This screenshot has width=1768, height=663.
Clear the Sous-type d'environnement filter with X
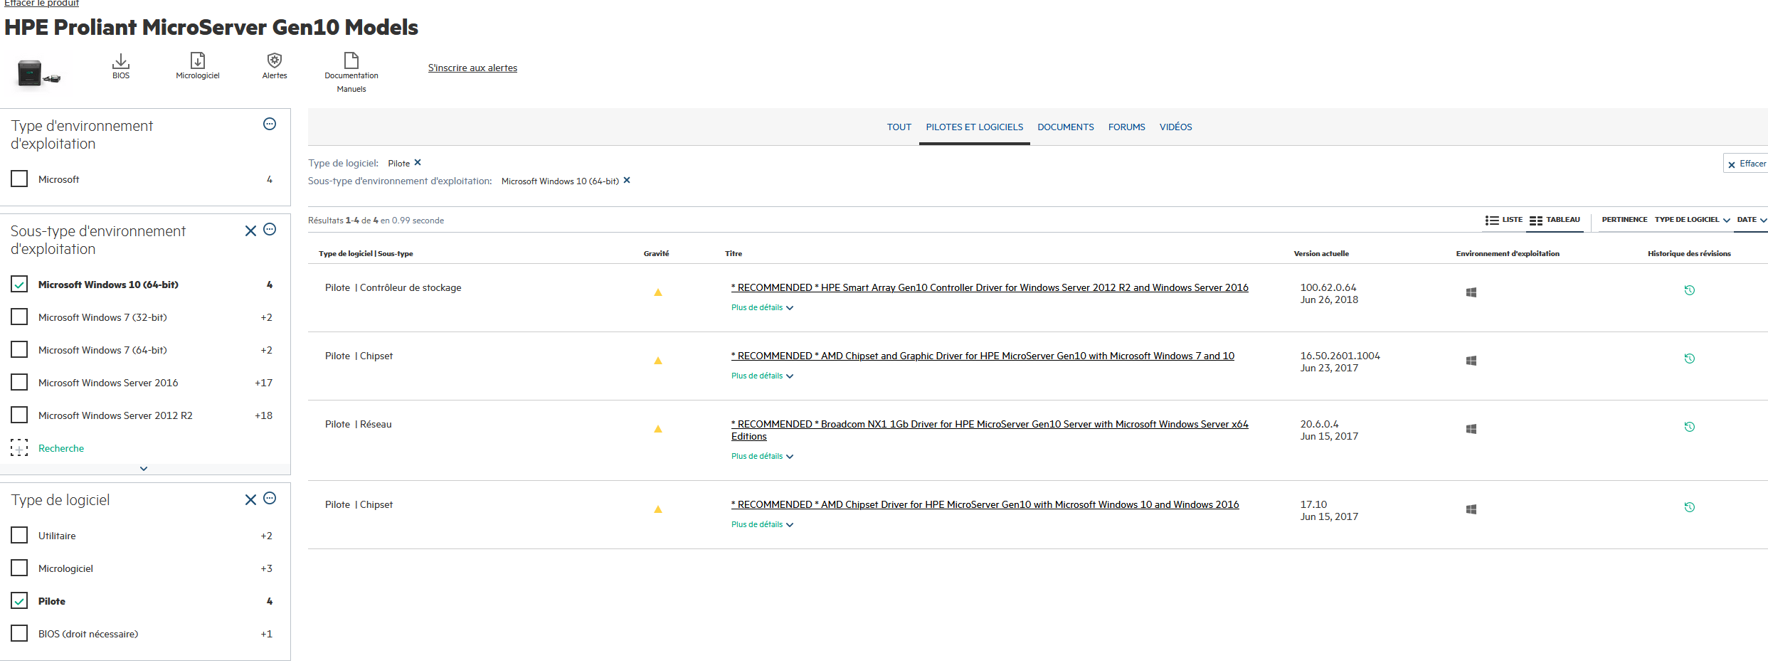point(250,230)
